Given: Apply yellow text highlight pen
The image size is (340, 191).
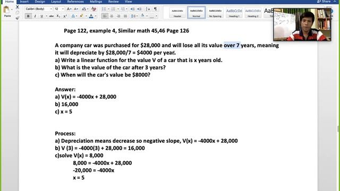Looking at the screenshot, I should [82, 16].
